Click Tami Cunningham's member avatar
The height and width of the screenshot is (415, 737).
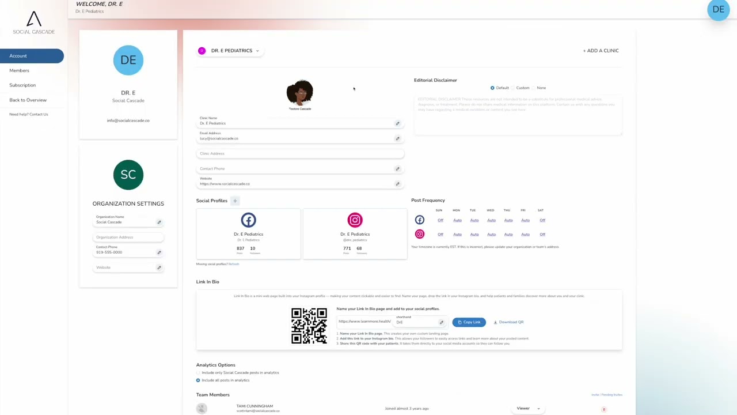tap(202, 408)
